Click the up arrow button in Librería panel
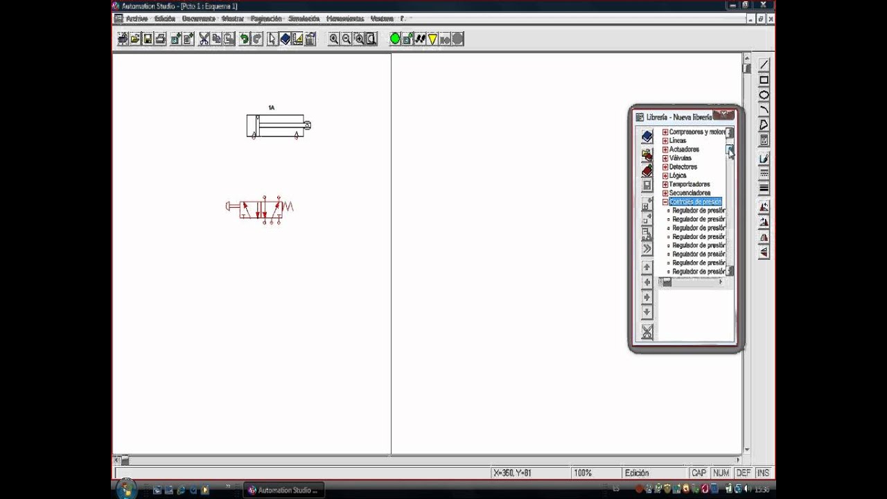The height and width of the screenshot is (499, 887). pos(647,267)
